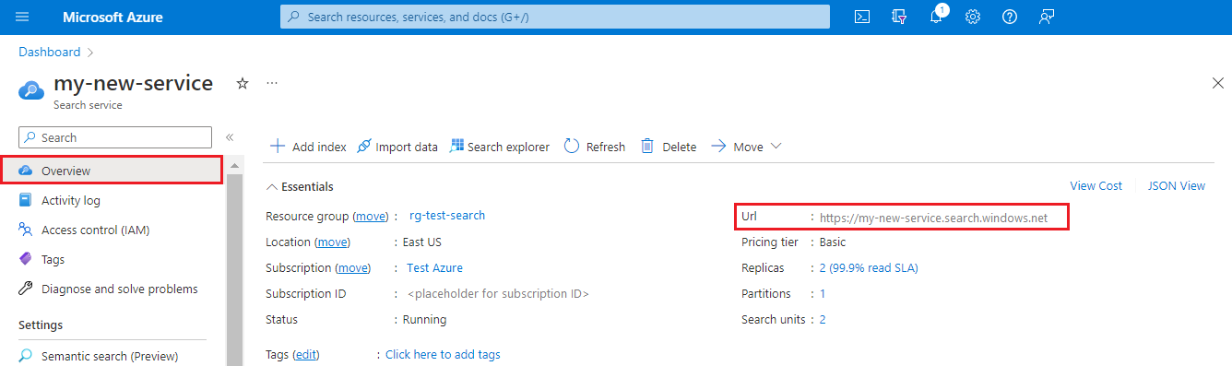Click the Diagnose and solve problems wrench icon

pyautogui.click(x=26, y=289)
